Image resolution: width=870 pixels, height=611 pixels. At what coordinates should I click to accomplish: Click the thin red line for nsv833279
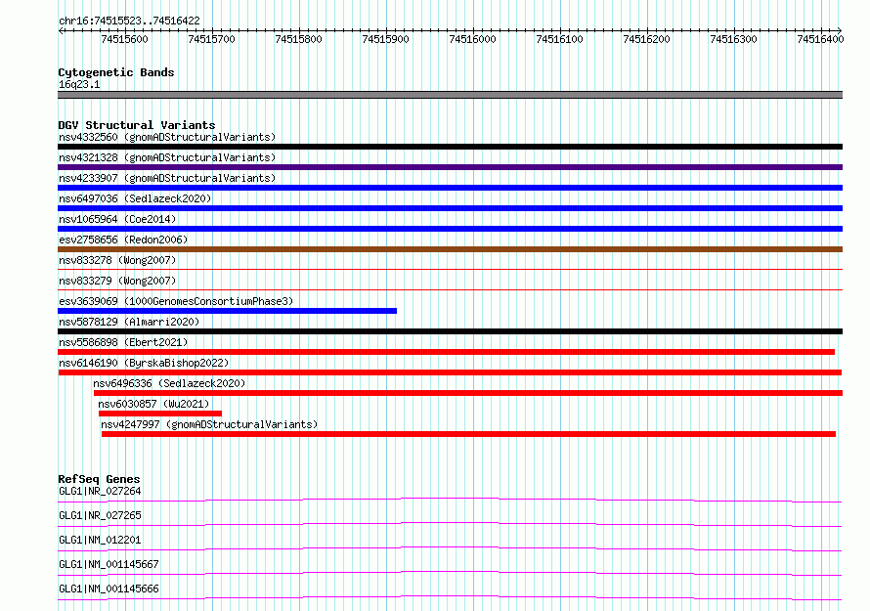pyautogui.click(x=450, y=289)
